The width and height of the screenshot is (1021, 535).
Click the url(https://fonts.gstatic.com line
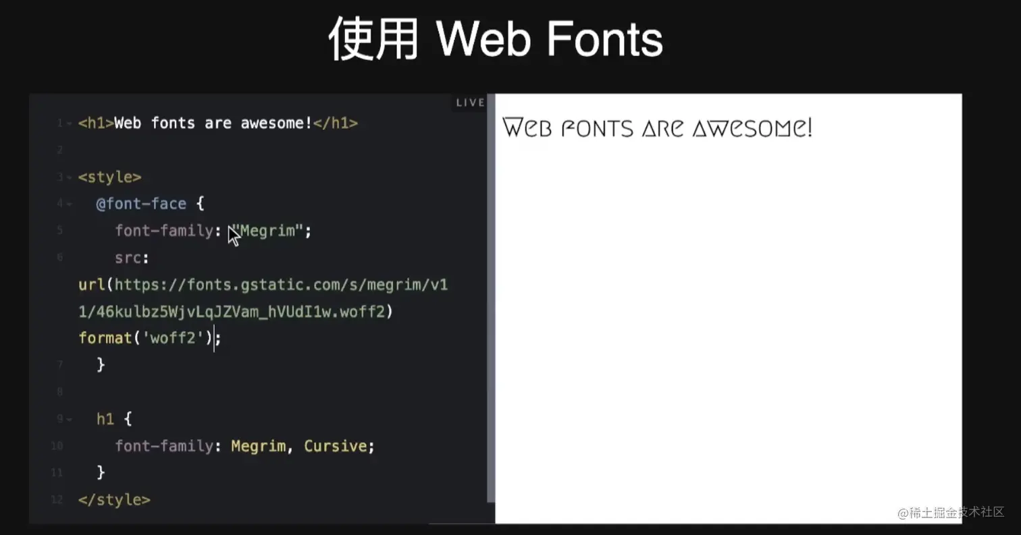(263, 285)
